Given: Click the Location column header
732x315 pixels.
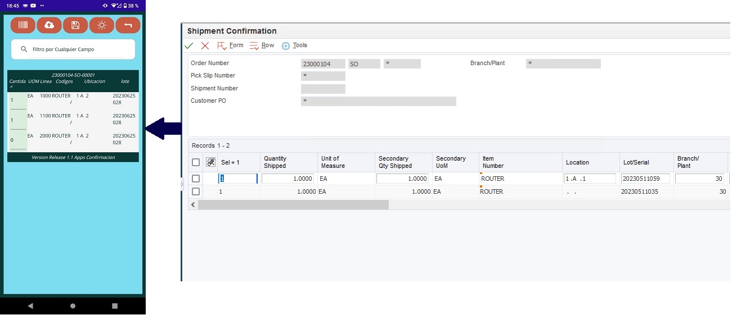Looking at the screenshot, I should pos(591,162).
